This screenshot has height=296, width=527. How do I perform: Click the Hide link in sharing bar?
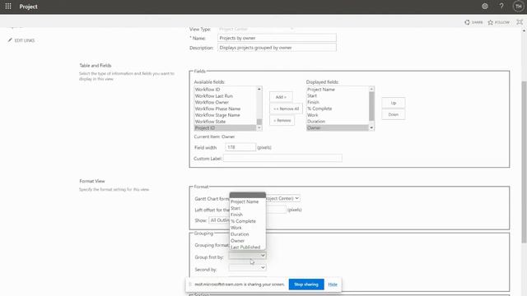click(333, 284)
